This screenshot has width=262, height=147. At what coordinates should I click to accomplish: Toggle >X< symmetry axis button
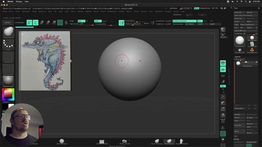[x=200, y=21]
